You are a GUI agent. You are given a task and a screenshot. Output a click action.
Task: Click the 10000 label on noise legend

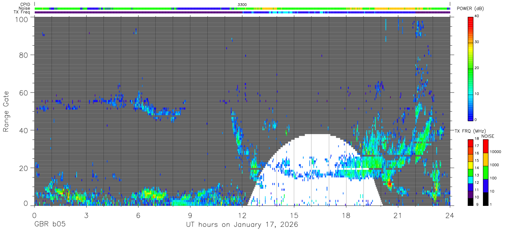[496, 152]
